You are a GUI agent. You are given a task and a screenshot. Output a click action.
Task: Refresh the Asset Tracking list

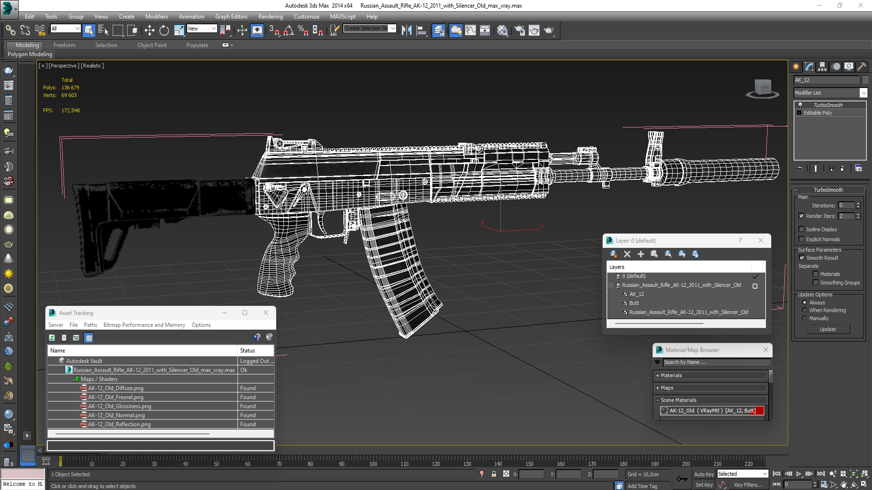52,338
